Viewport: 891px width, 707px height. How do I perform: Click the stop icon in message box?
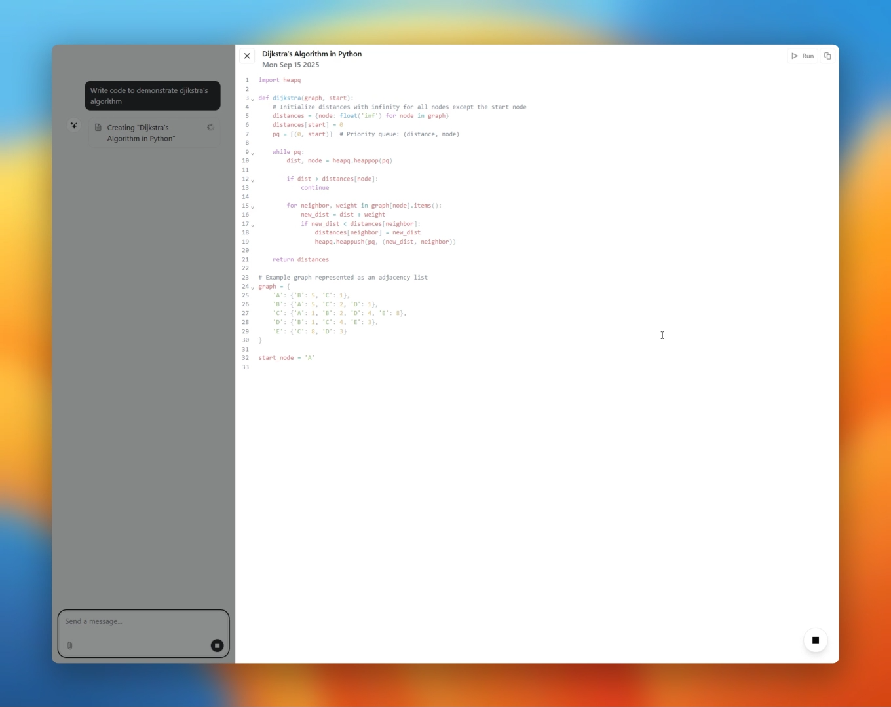click(x=217, y=645)
